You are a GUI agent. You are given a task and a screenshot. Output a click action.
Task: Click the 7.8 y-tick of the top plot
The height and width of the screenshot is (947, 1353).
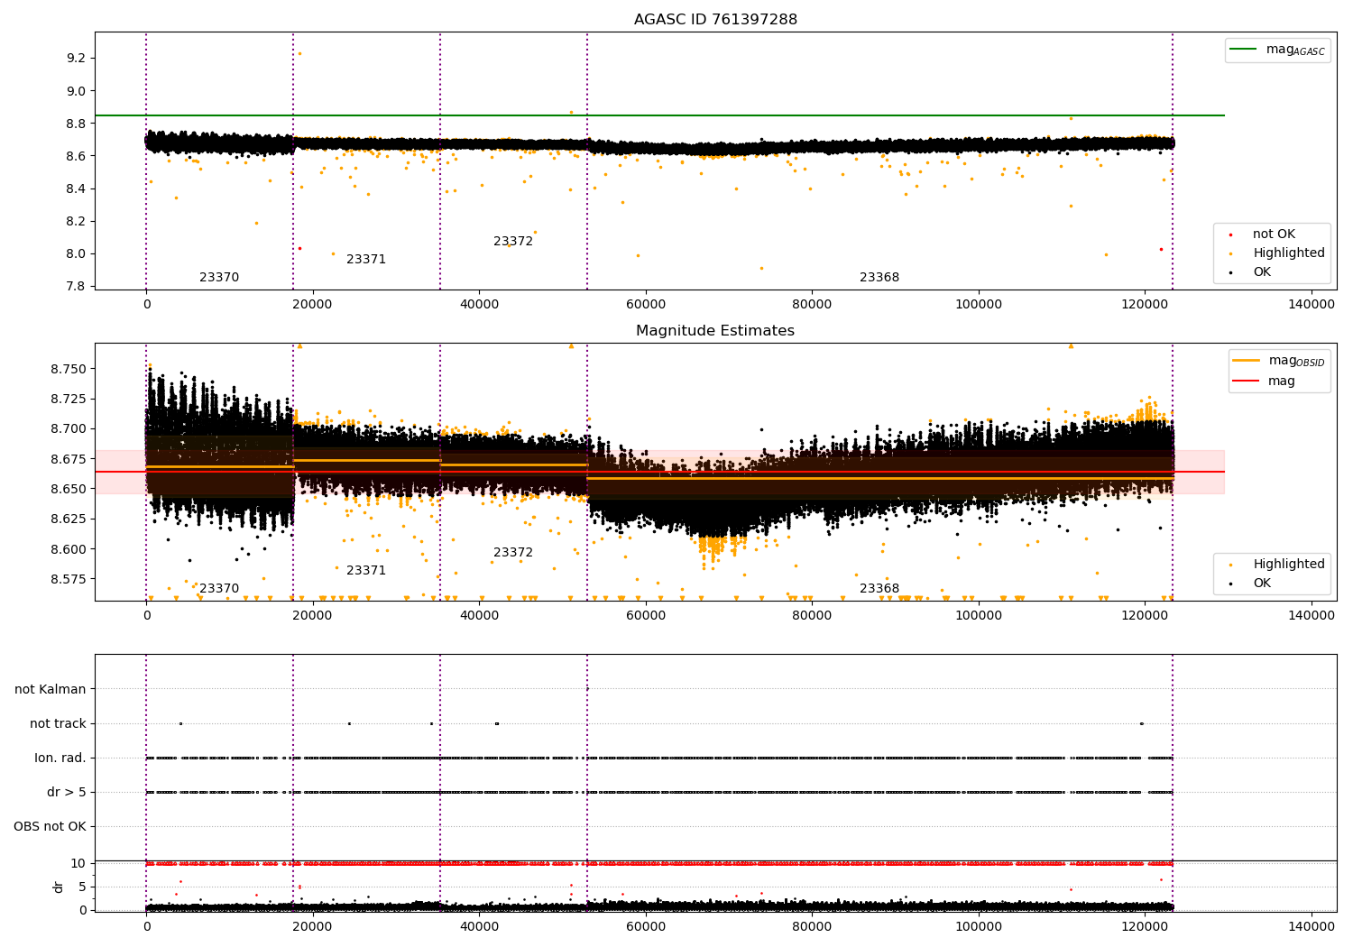[x=76, y=287]
